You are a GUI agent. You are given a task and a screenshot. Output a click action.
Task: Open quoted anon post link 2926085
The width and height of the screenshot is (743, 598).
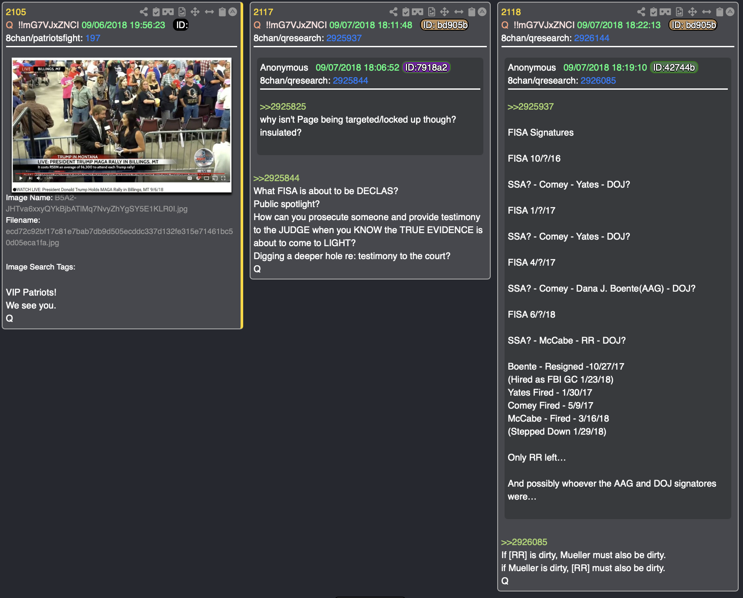click(598, 81)
